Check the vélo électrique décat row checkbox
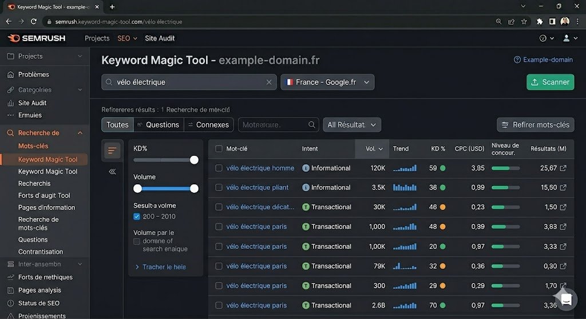 tap(219, 207)
